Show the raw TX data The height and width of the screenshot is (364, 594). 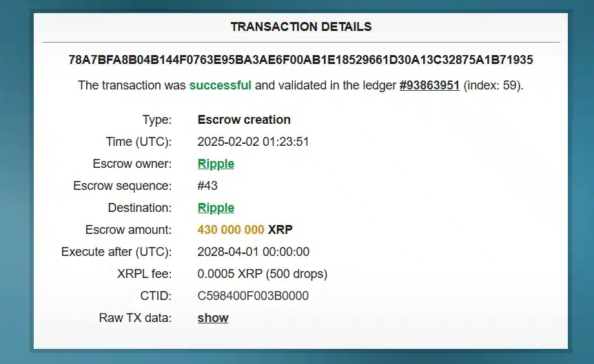click(213, 318)
